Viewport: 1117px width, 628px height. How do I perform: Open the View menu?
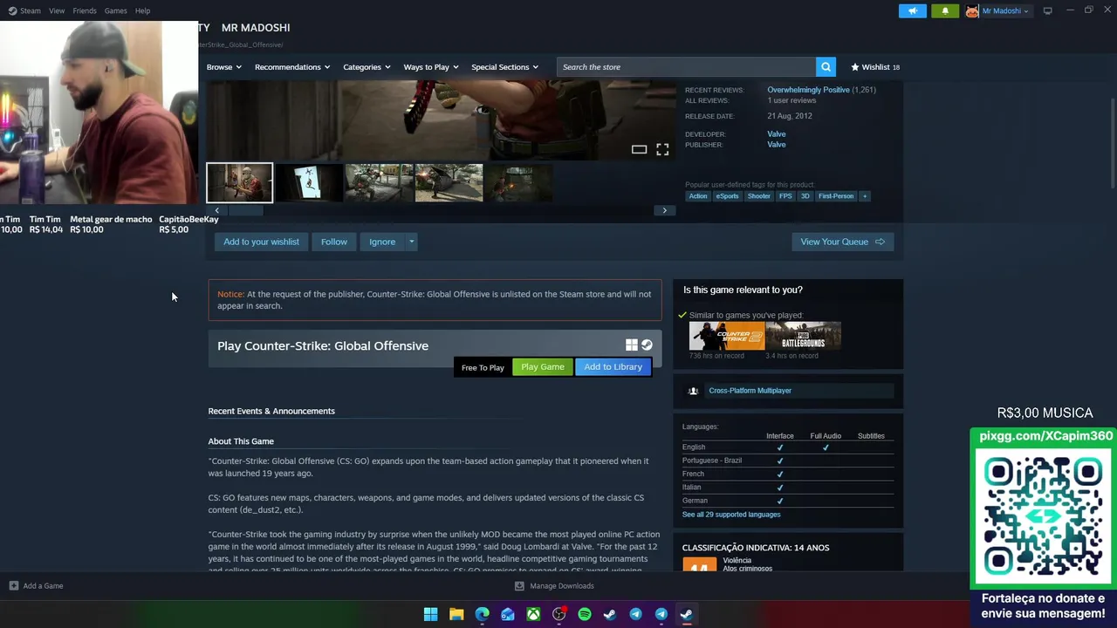tap(57, 10)
